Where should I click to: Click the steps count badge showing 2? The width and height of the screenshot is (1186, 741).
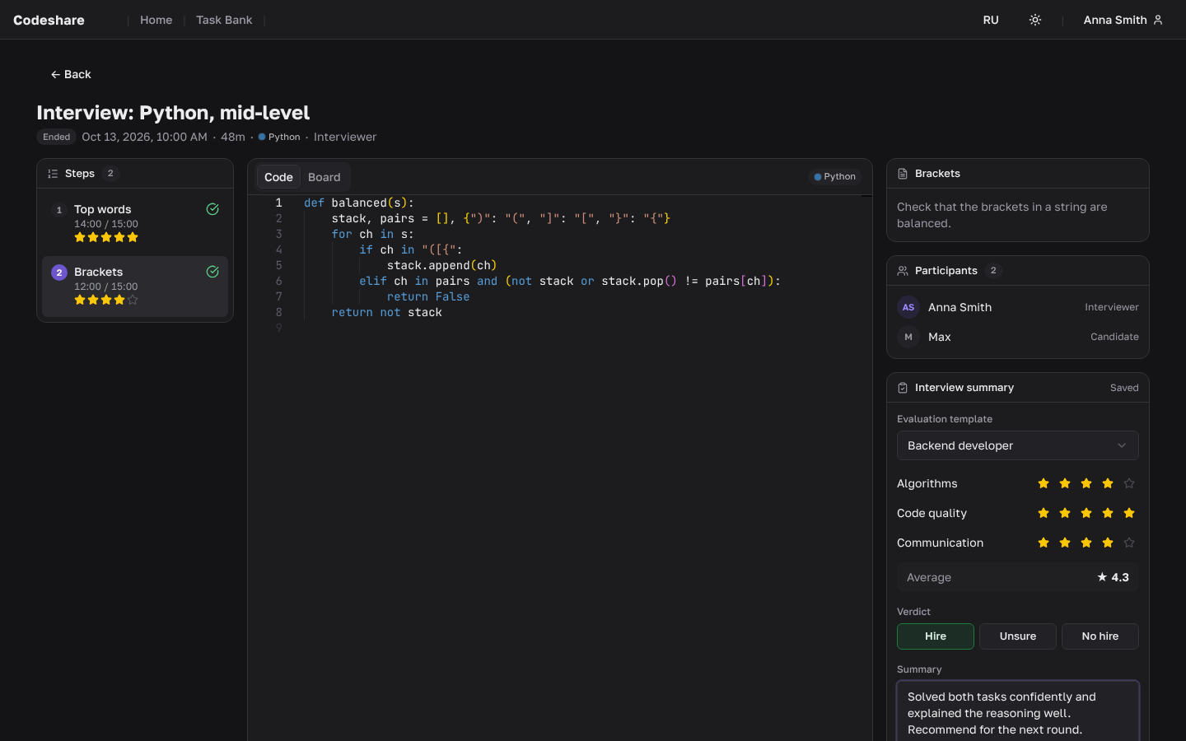(x=110, y=173)
